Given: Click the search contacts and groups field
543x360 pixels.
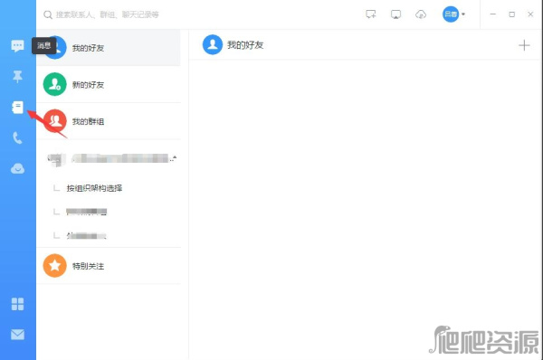Looking at the screenshot, I should tap(108, 14).
